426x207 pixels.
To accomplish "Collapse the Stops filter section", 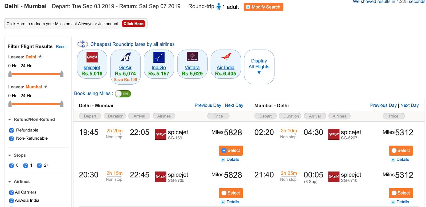I will click(x=10, y=155).
